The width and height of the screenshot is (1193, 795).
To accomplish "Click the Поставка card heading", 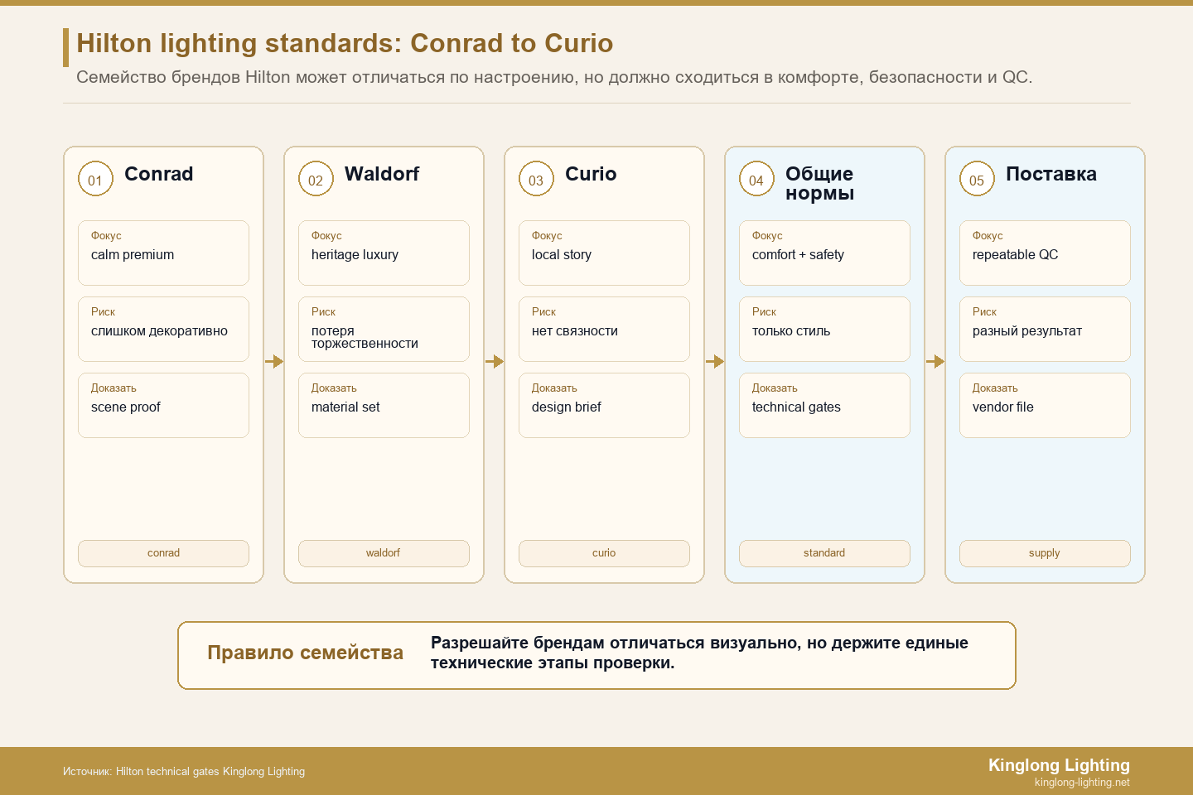I will click(1051, 174).
